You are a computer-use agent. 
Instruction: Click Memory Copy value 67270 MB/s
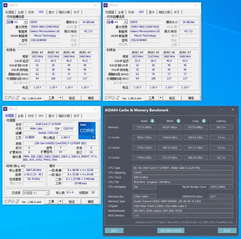[x=196, y=127]
